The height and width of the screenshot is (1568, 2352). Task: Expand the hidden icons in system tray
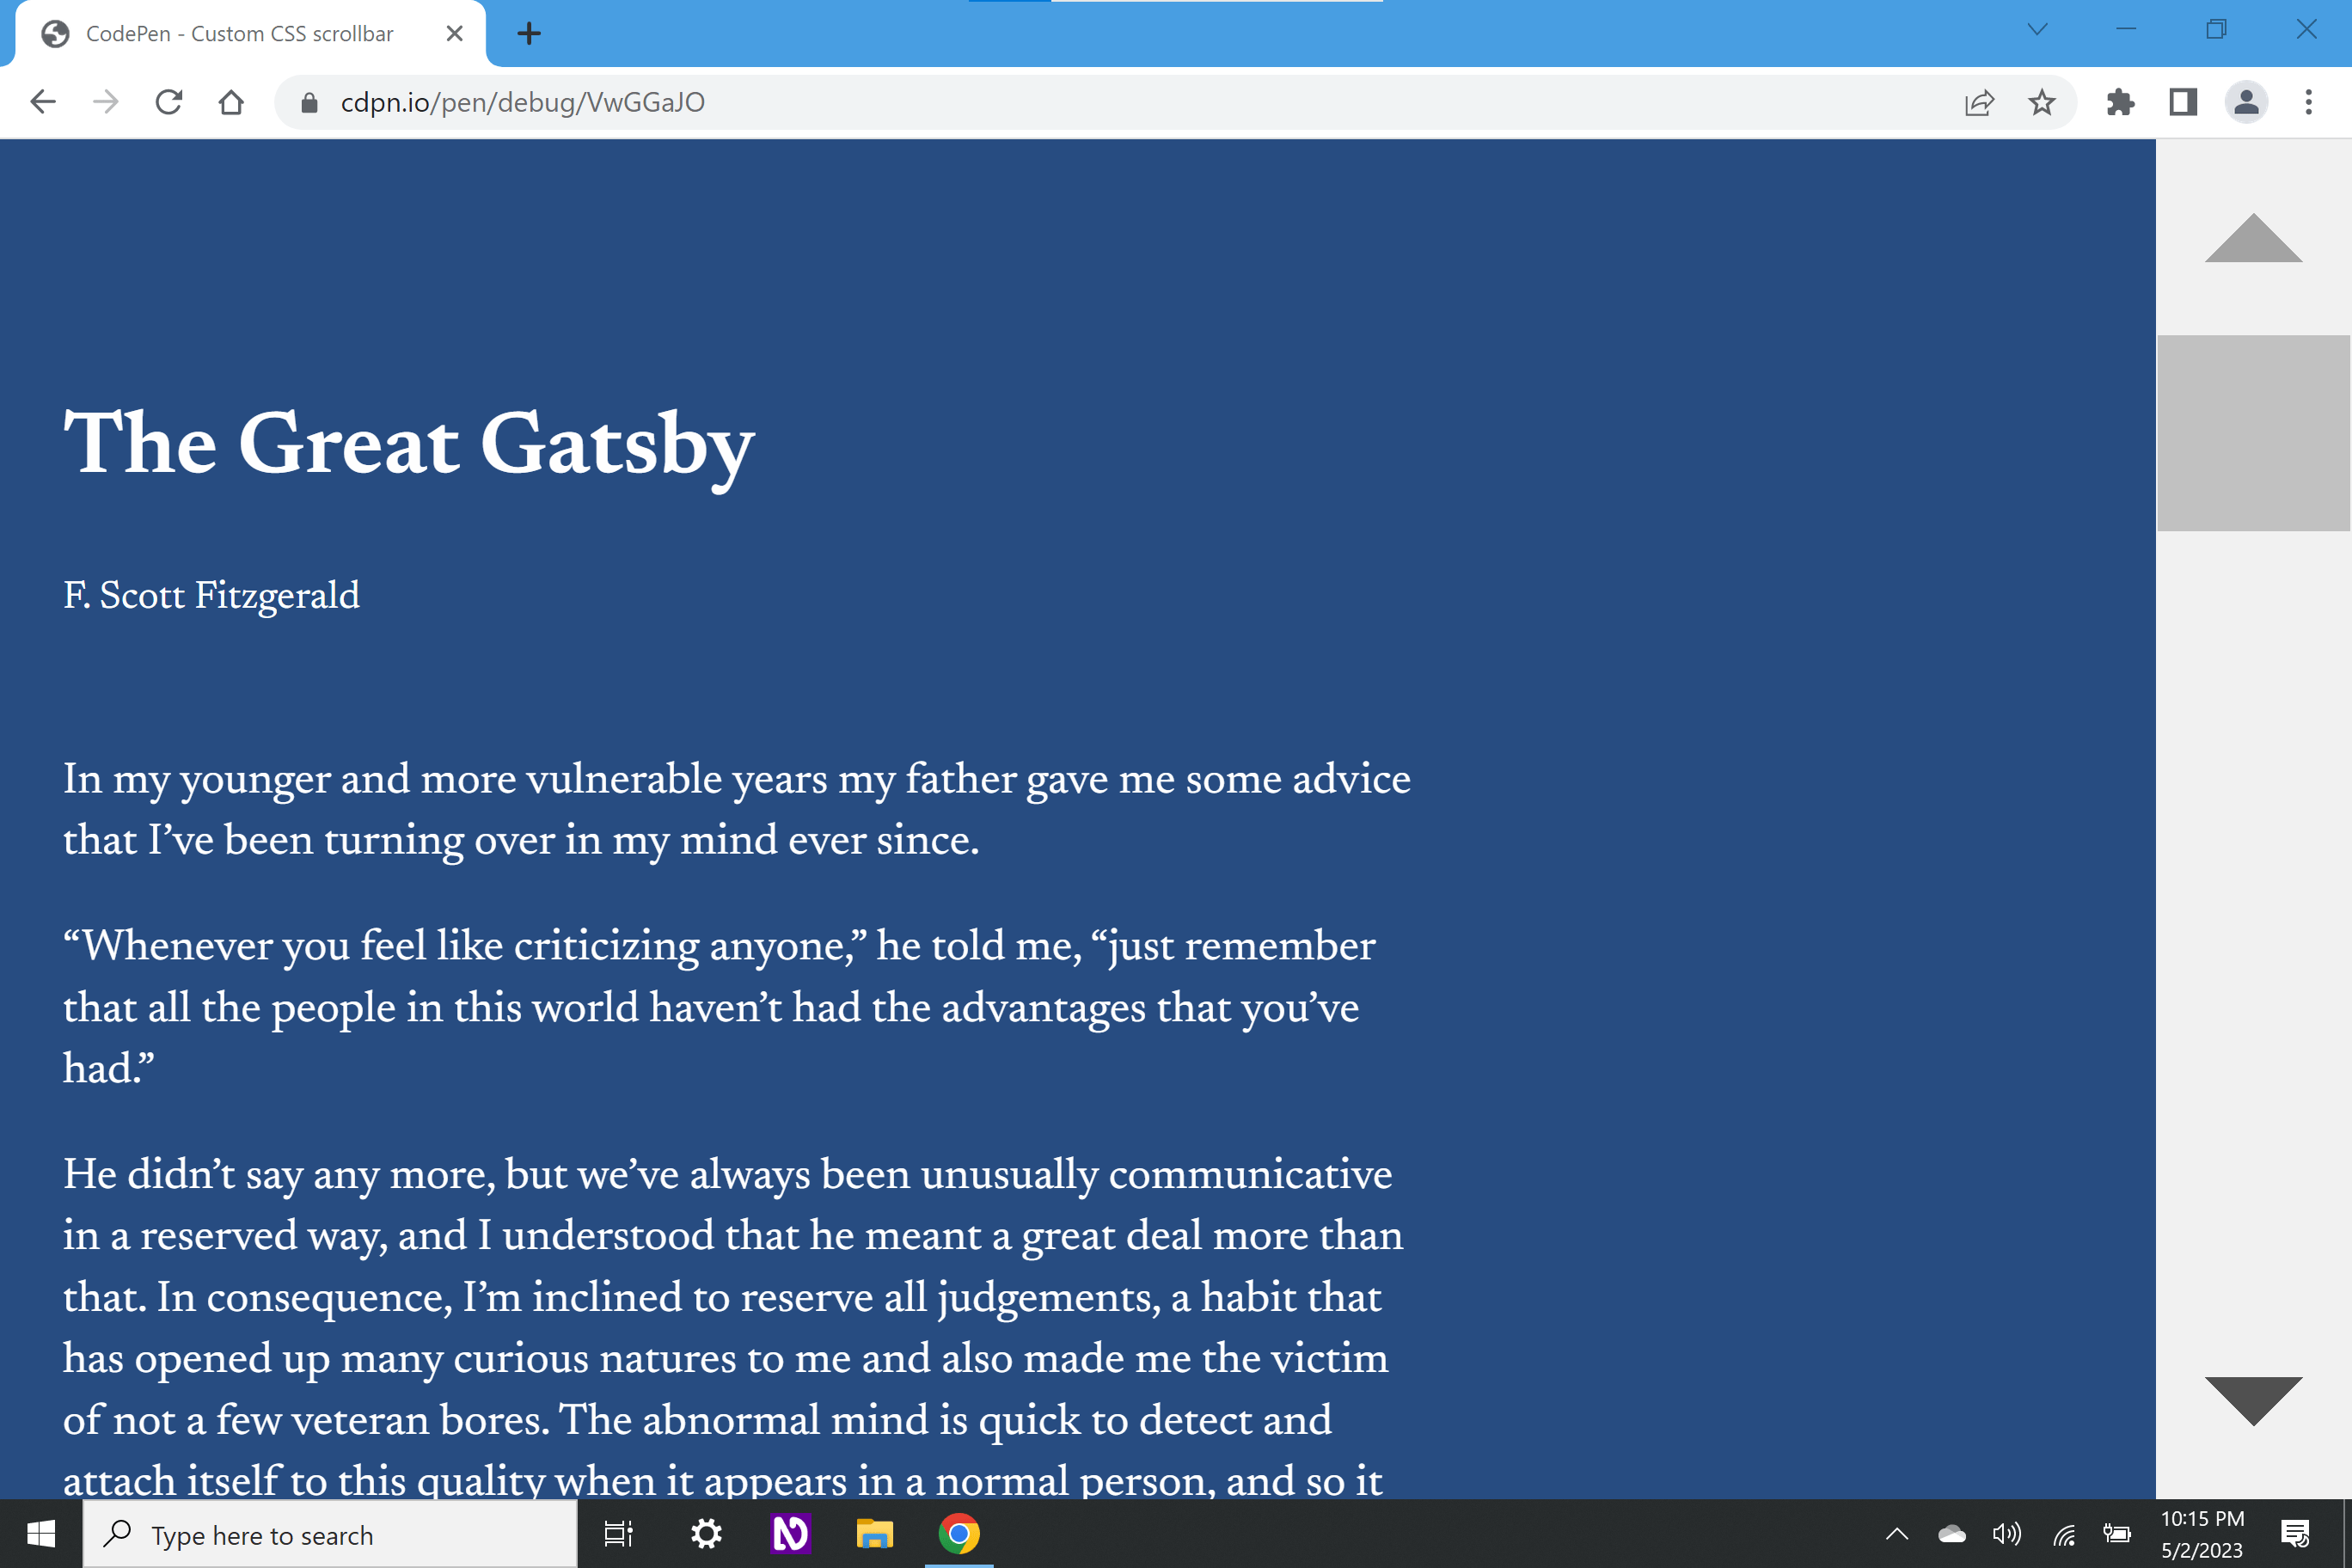(1896, 1534)
